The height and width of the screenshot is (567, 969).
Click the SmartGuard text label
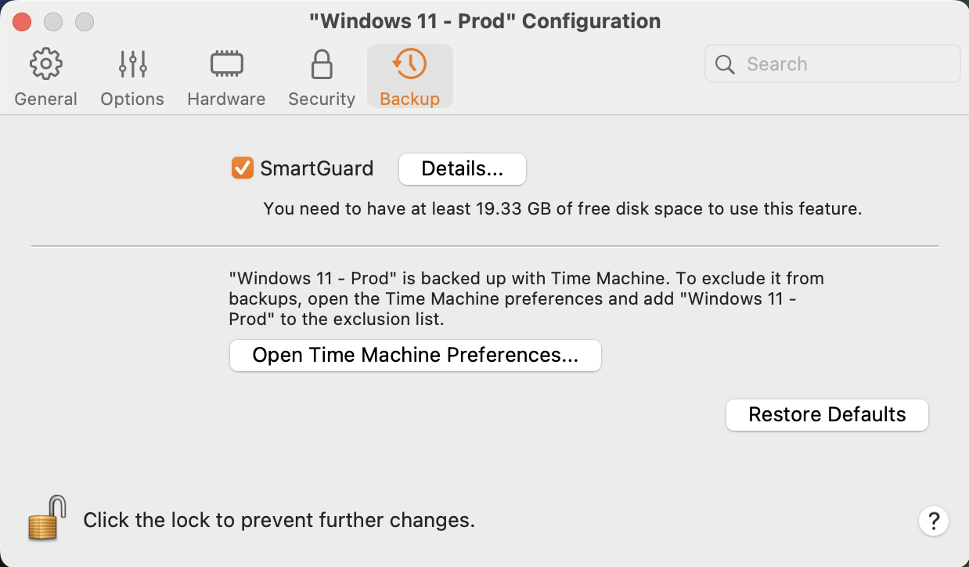(x=316, y=168)
